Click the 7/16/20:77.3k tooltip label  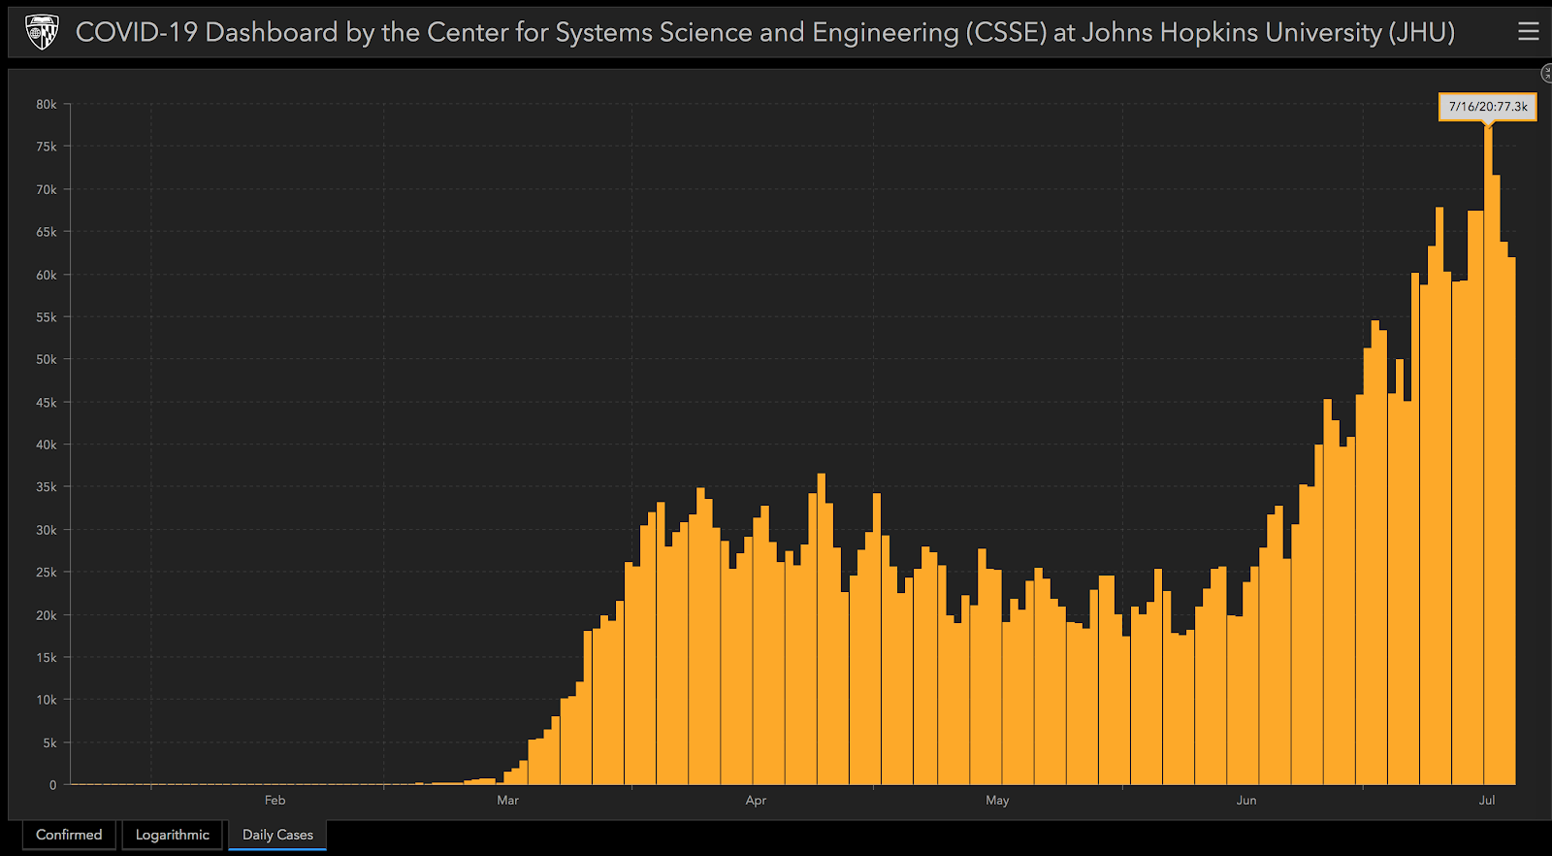click(x=1488, y=107)
